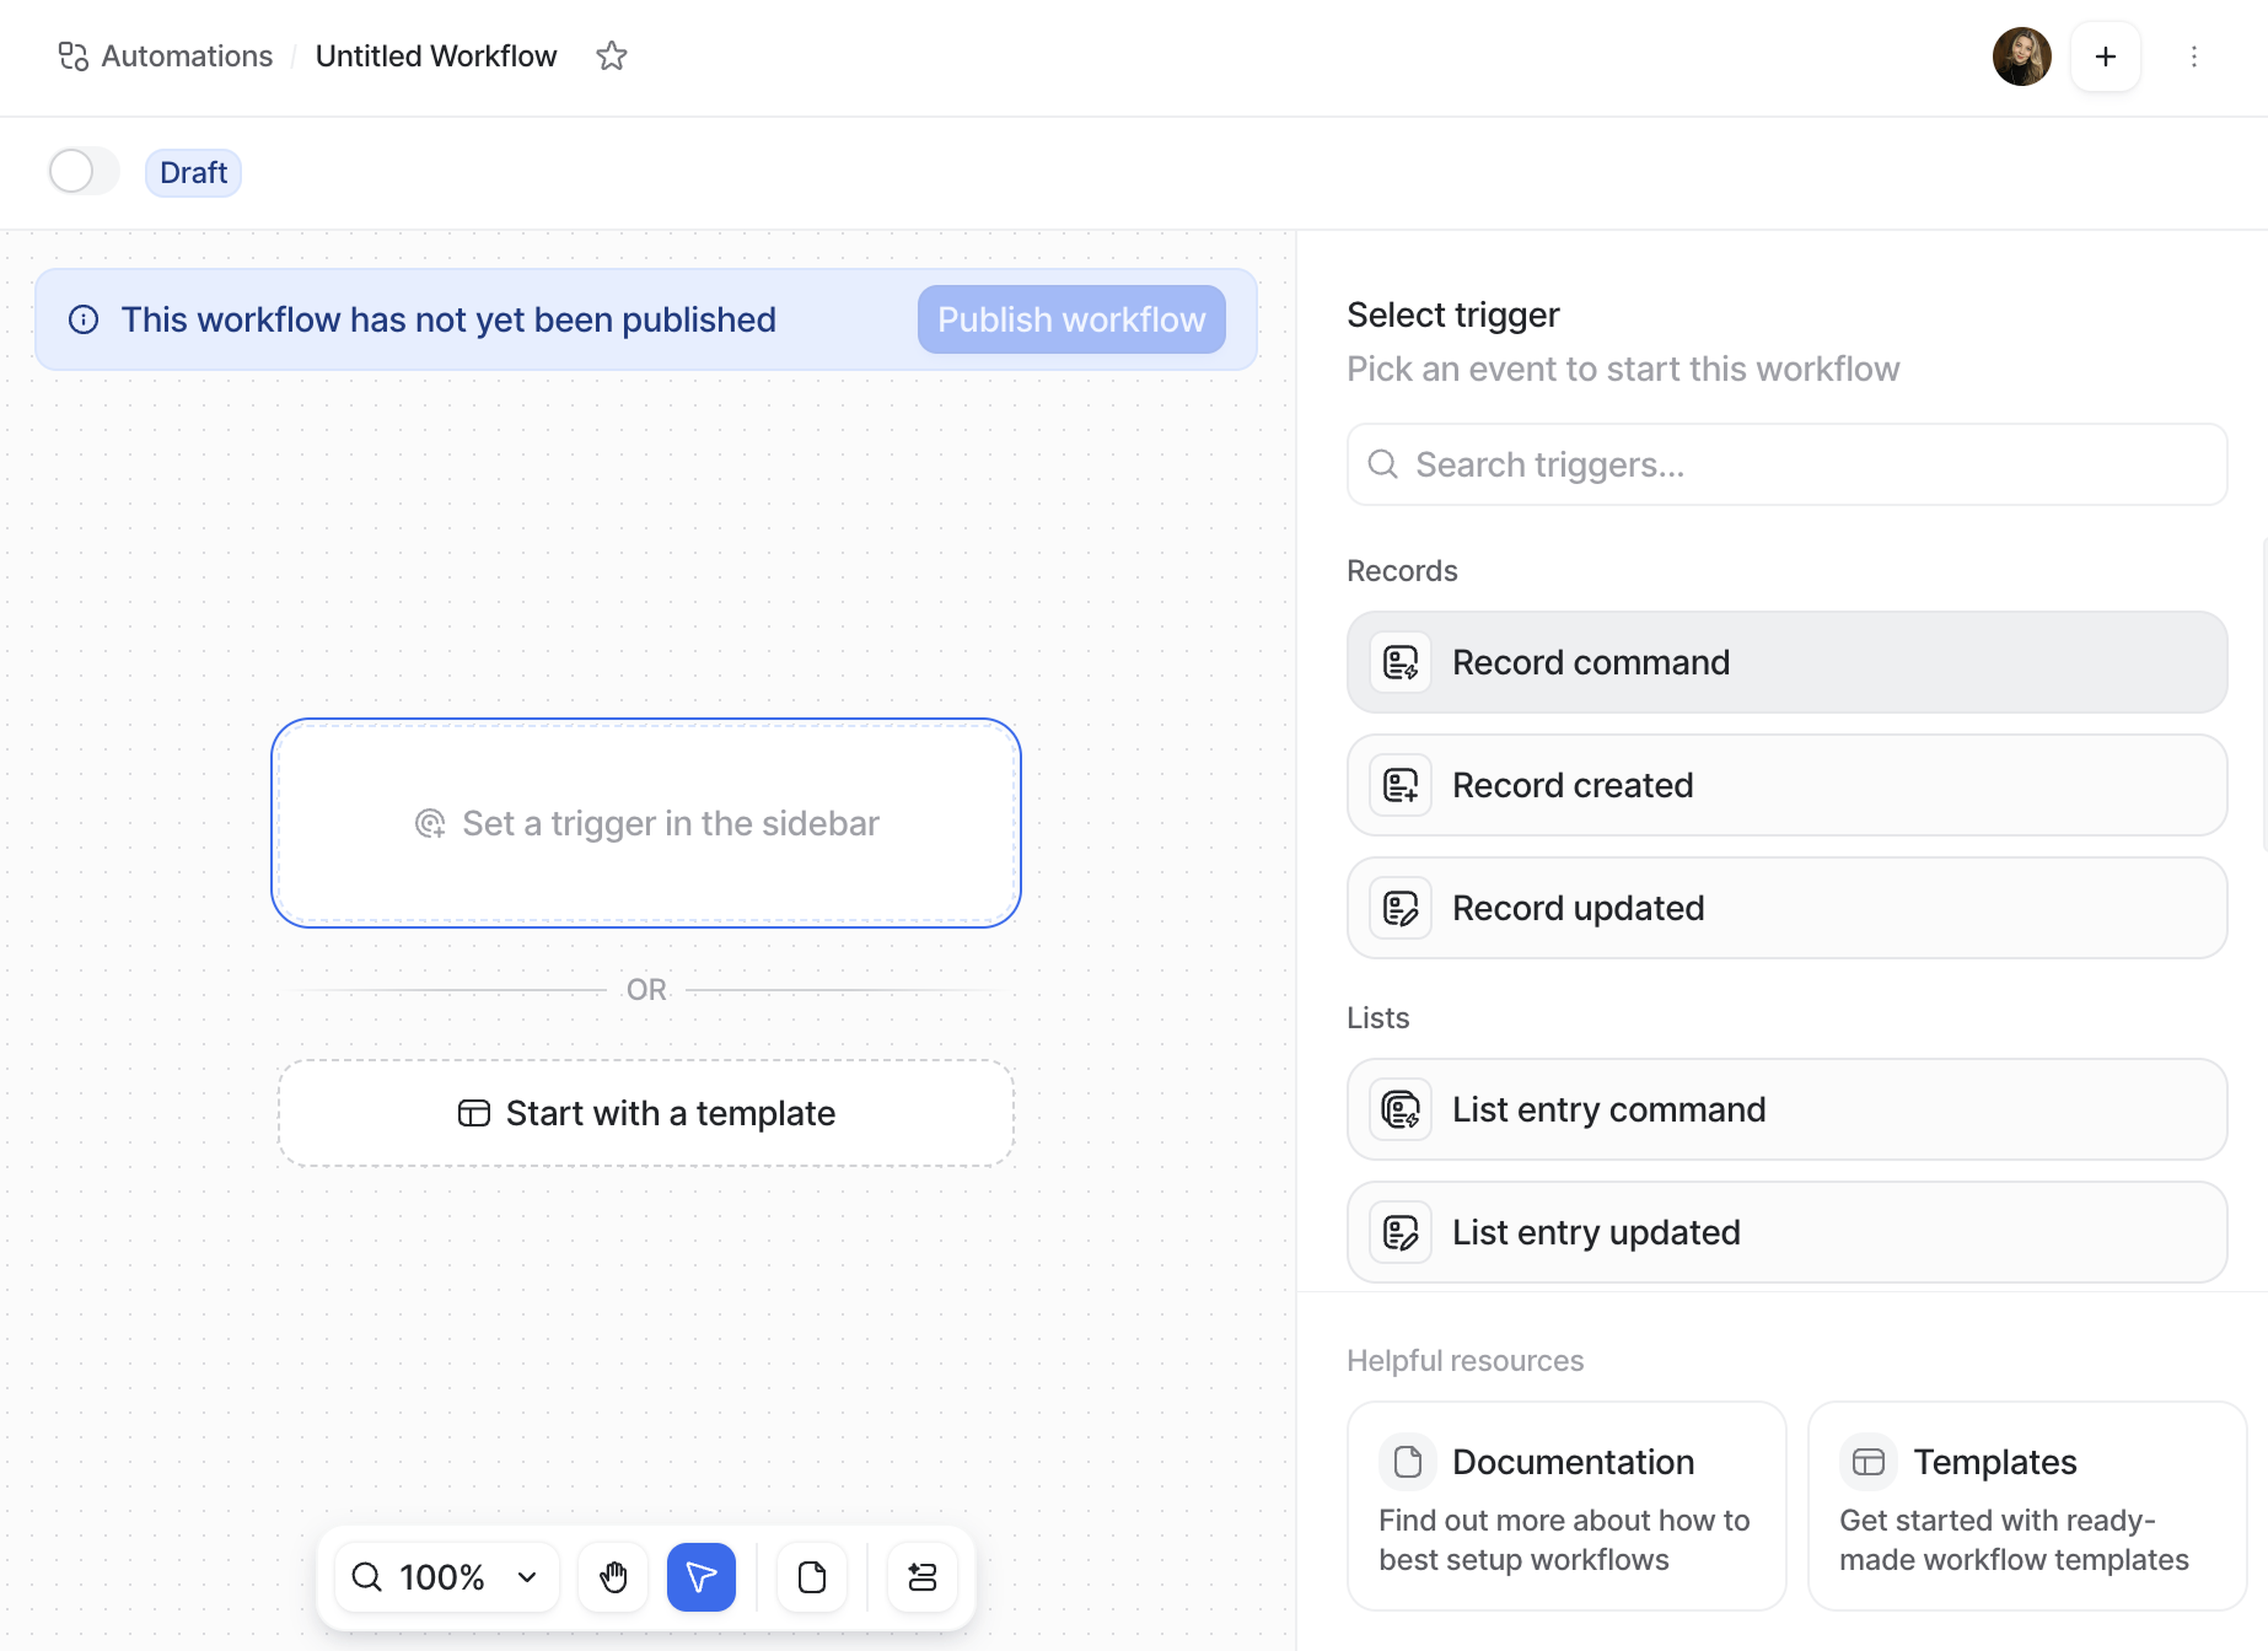Click Start with a template
Image resolution: width=2268 pixels, height=1651 pixels.
tap(646, 1113)
